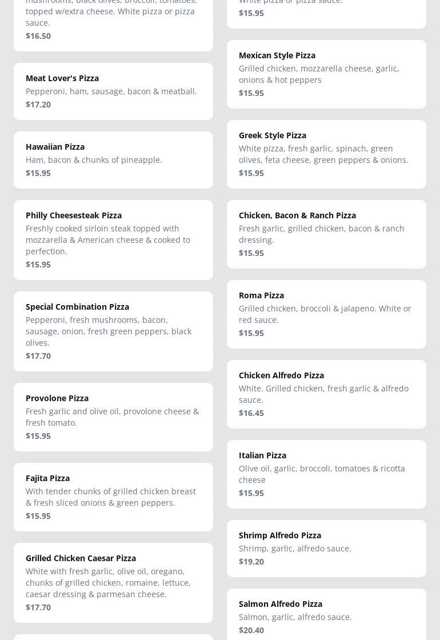Click the $20.40 price label
The width and height of the screenshot is (440, 640).
tap(251, 630)
